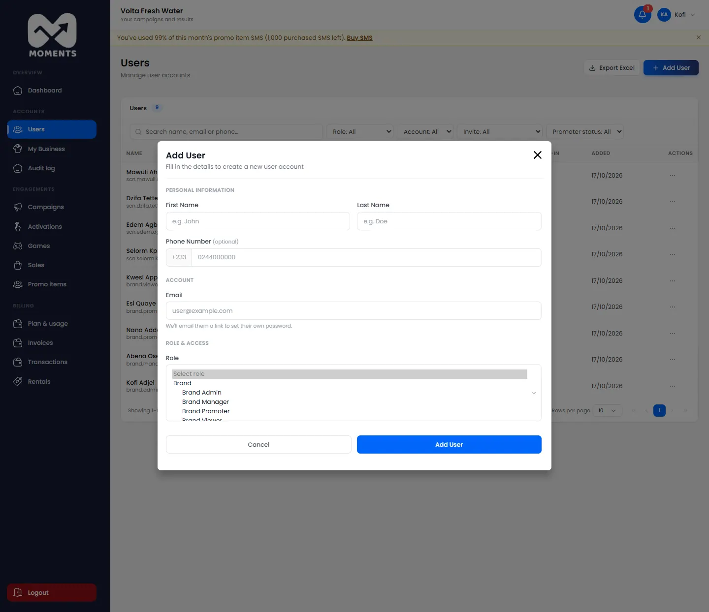Expand the Invite: All filter
Image resolution: width=709 pixels, height=612 pixels.
click(500, 132)
